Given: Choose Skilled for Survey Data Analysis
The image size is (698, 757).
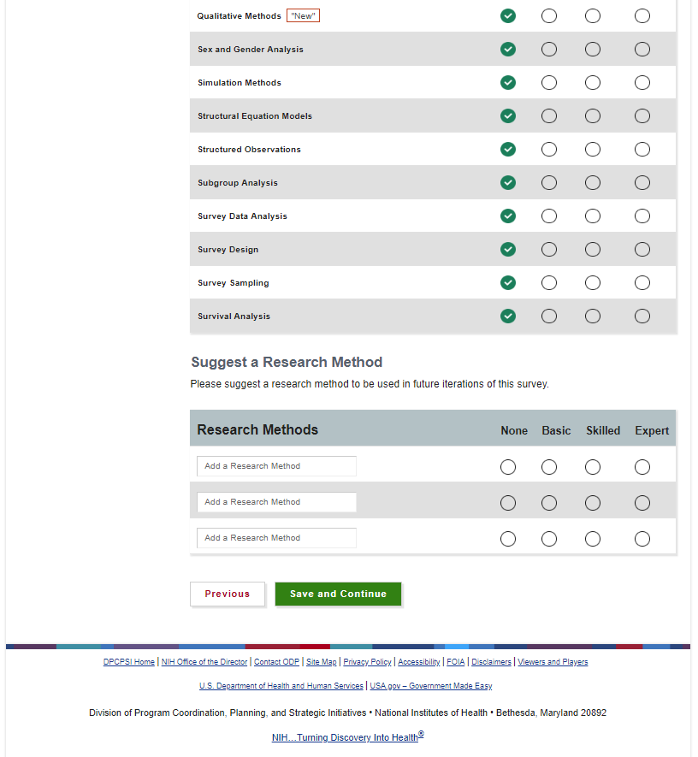Looking at the screenshot, I should click(593, 216).
